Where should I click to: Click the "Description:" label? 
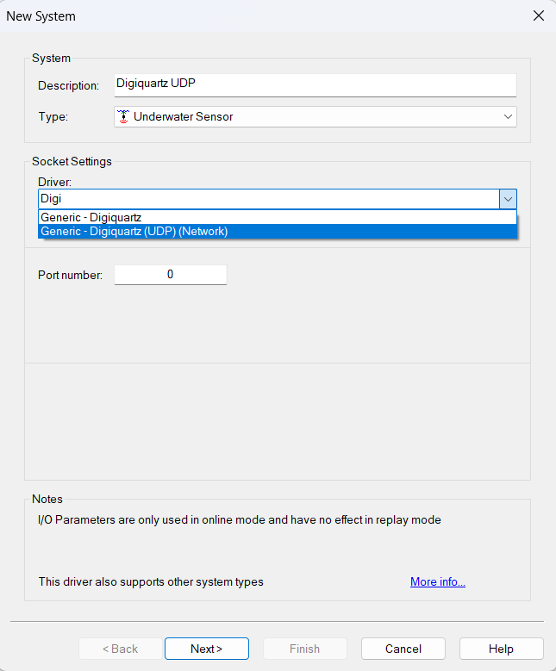(x=69, y=85)
